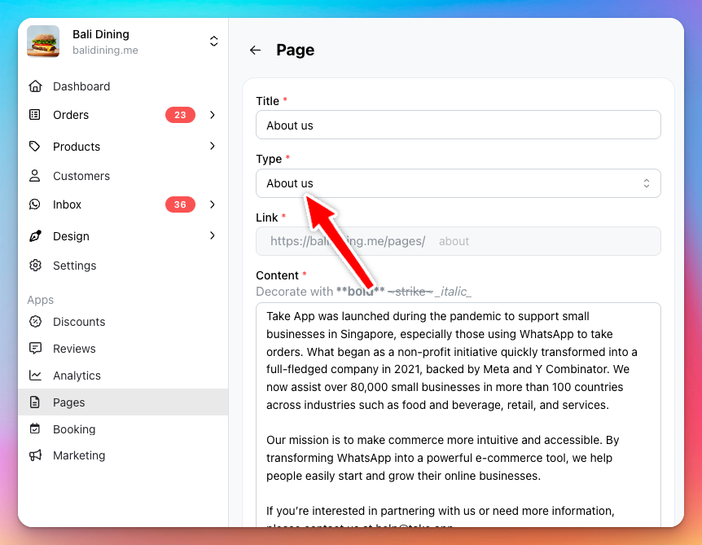Click the Inbox WhatsApp icon
This screenshot has height=545, width=702.
point(34,204)
